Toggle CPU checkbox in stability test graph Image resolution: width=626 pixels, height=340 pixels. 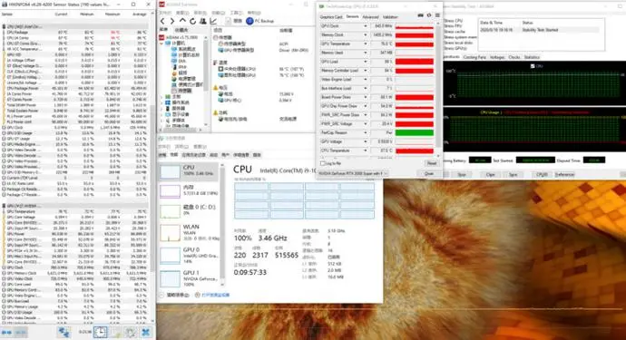533,66
